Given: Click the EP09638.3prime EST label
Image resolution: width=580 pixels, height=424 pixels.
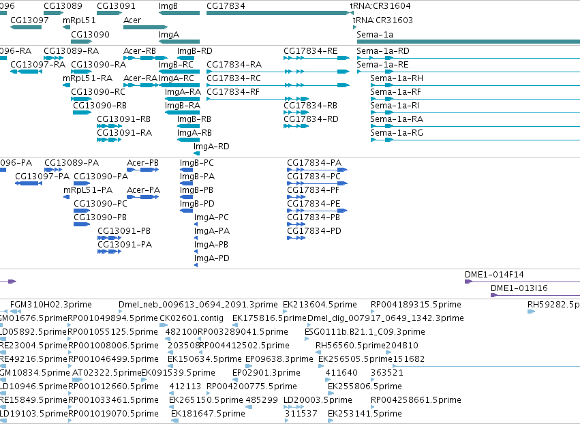Looking at the screenshot, I should click(279, 359).
